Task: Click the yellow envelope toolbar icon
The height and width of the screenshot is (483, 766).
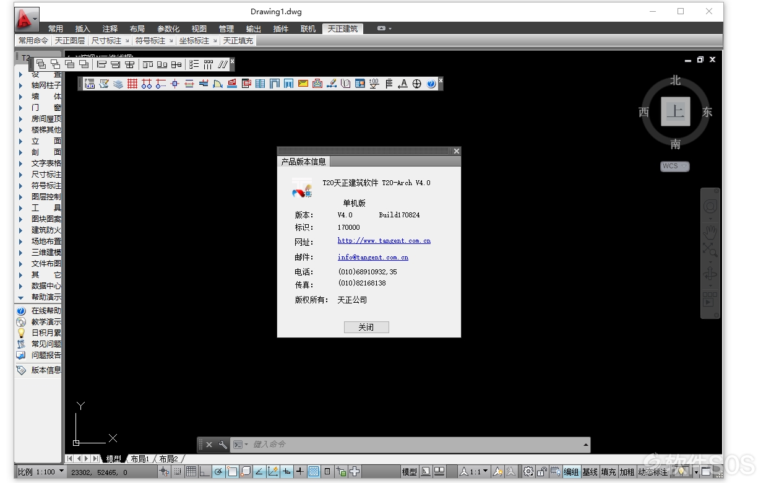Action: [303, 84]
